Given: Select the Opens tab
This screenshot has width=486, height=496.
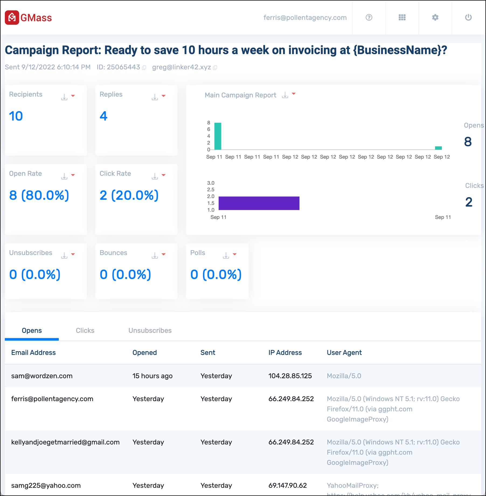Looking at the screenshot, I should point(32,330).
